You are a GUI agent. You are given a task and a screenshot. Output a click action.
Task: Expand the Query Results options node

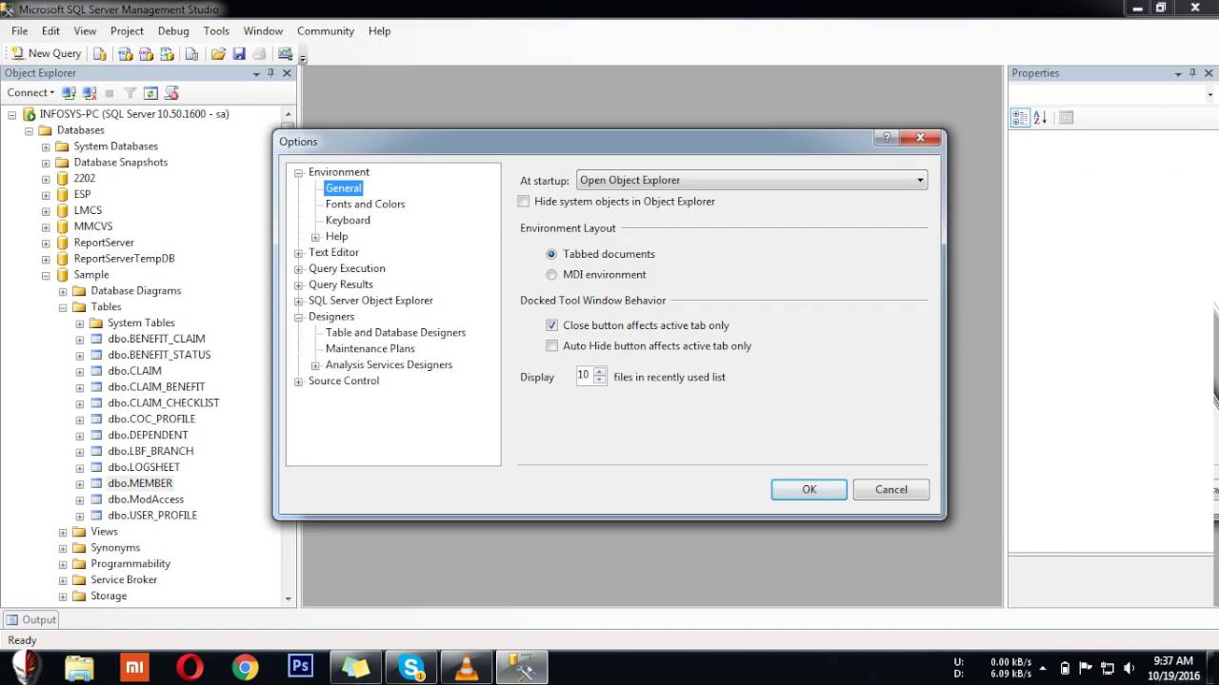pos(298,284)
